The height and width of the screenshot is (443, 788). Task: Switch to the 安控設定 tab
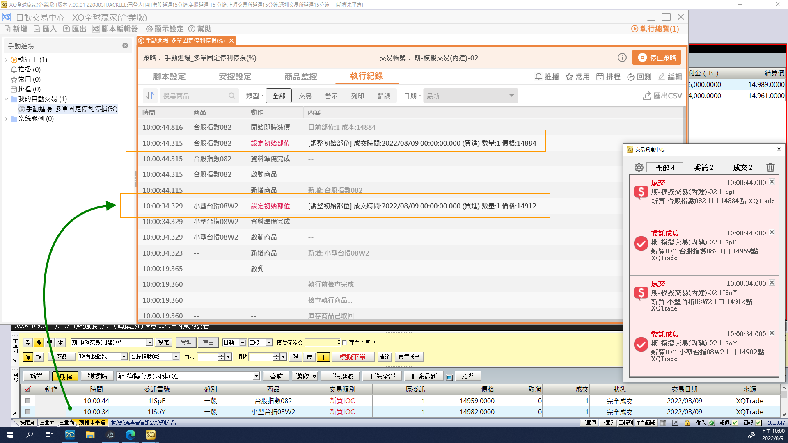click(235, 77)
